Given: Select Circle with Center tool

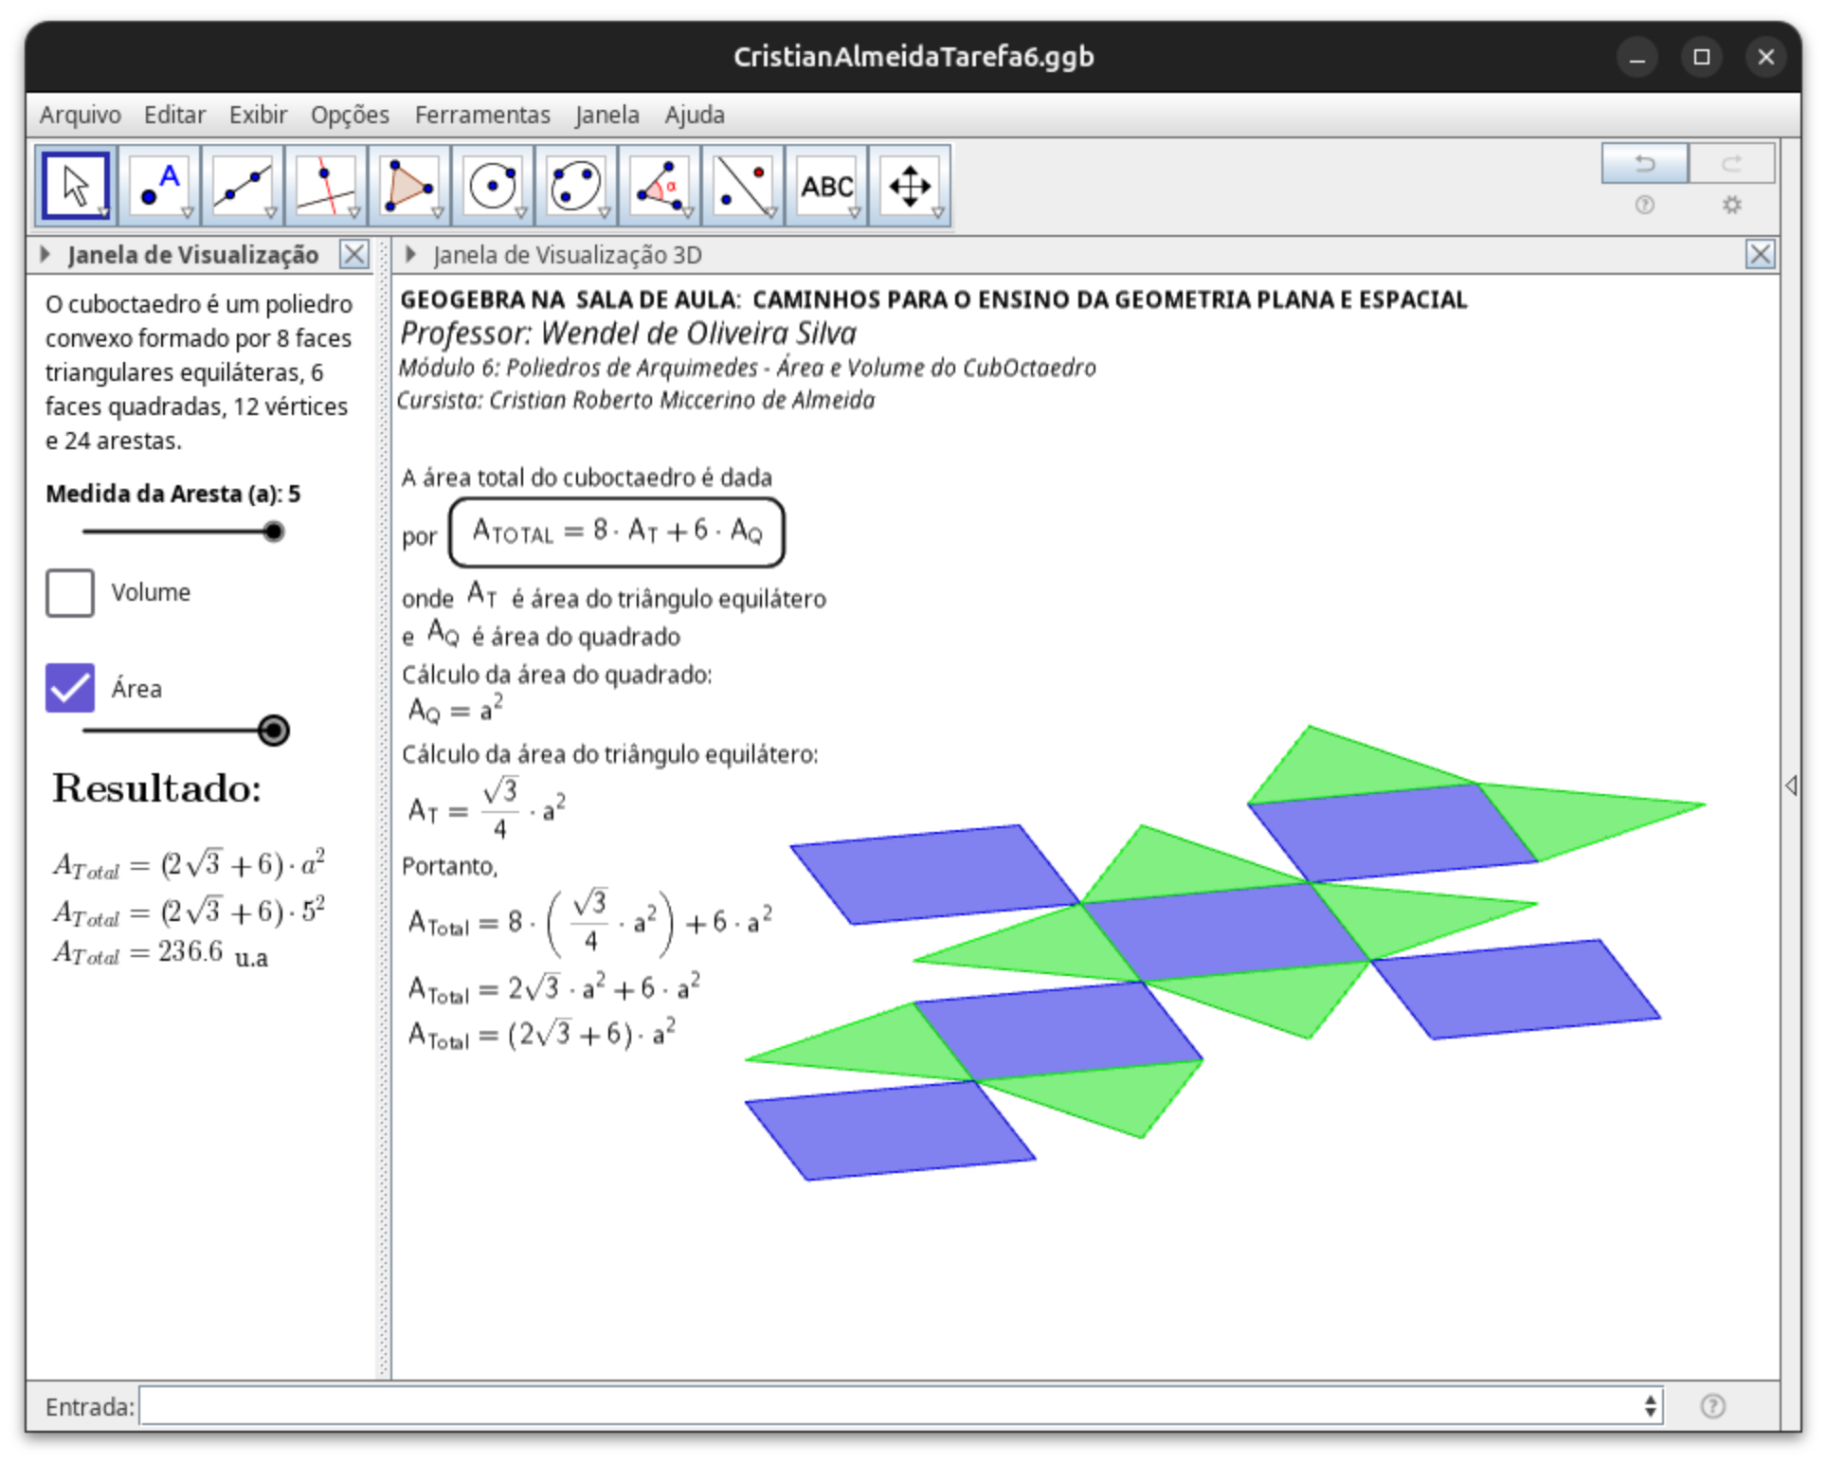Looking at the screenshot, I should click(x=493, y=186).
